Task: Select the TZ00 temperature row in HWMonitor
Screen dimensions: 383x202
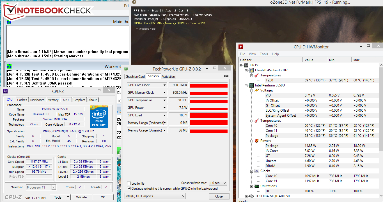Action: click(x=309, y=80)
